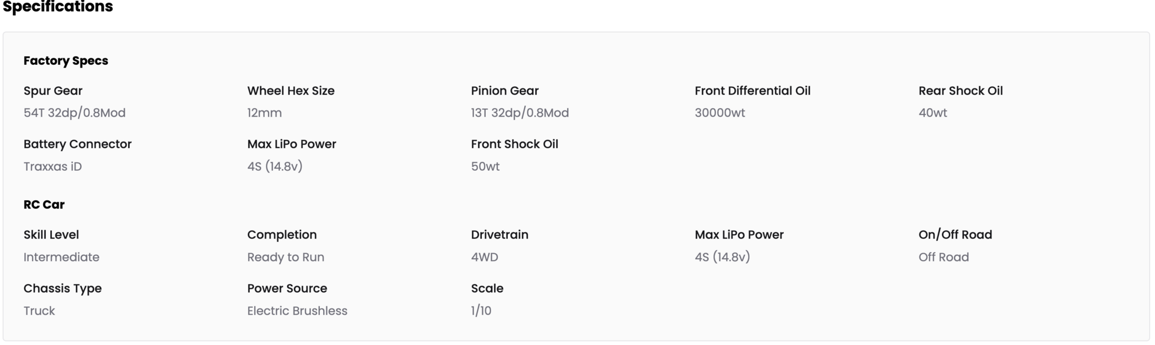Click the 4WD drivetrain value

click(x=484, y=257)
